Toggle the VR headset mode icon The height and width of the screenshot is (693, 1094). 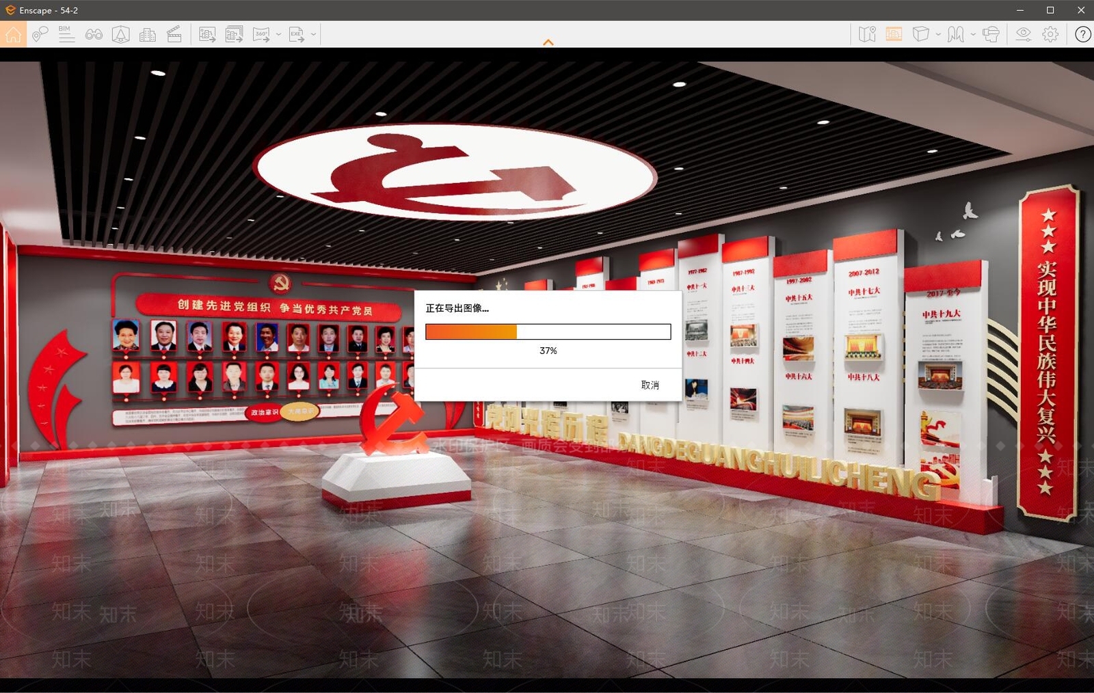pos(991,34)
